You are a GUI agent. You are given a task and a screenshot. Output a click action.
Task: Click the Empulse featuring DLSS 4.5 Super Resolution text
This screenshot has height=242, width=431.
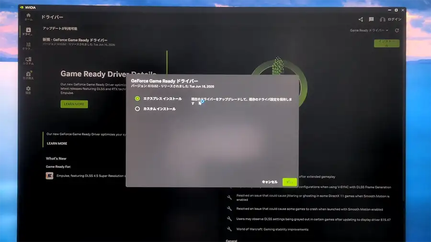click(91, 176)
